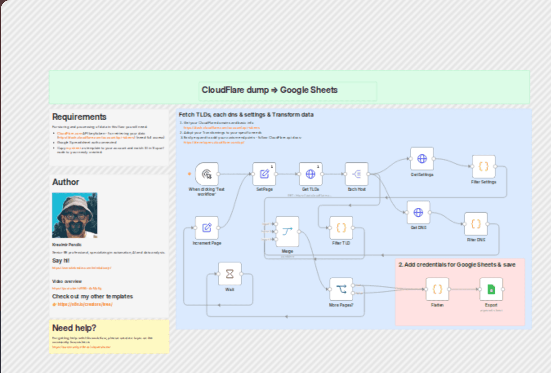Click the 'Check out my other templates' text

[x=92, y=296]
